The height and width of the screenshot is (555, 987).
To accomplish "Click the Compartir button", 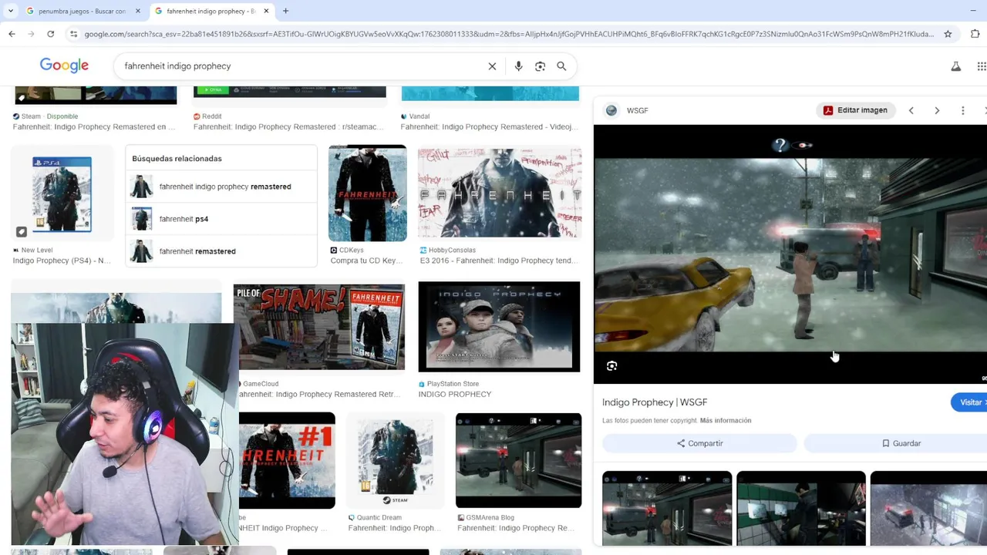I will tap(699, 443).
